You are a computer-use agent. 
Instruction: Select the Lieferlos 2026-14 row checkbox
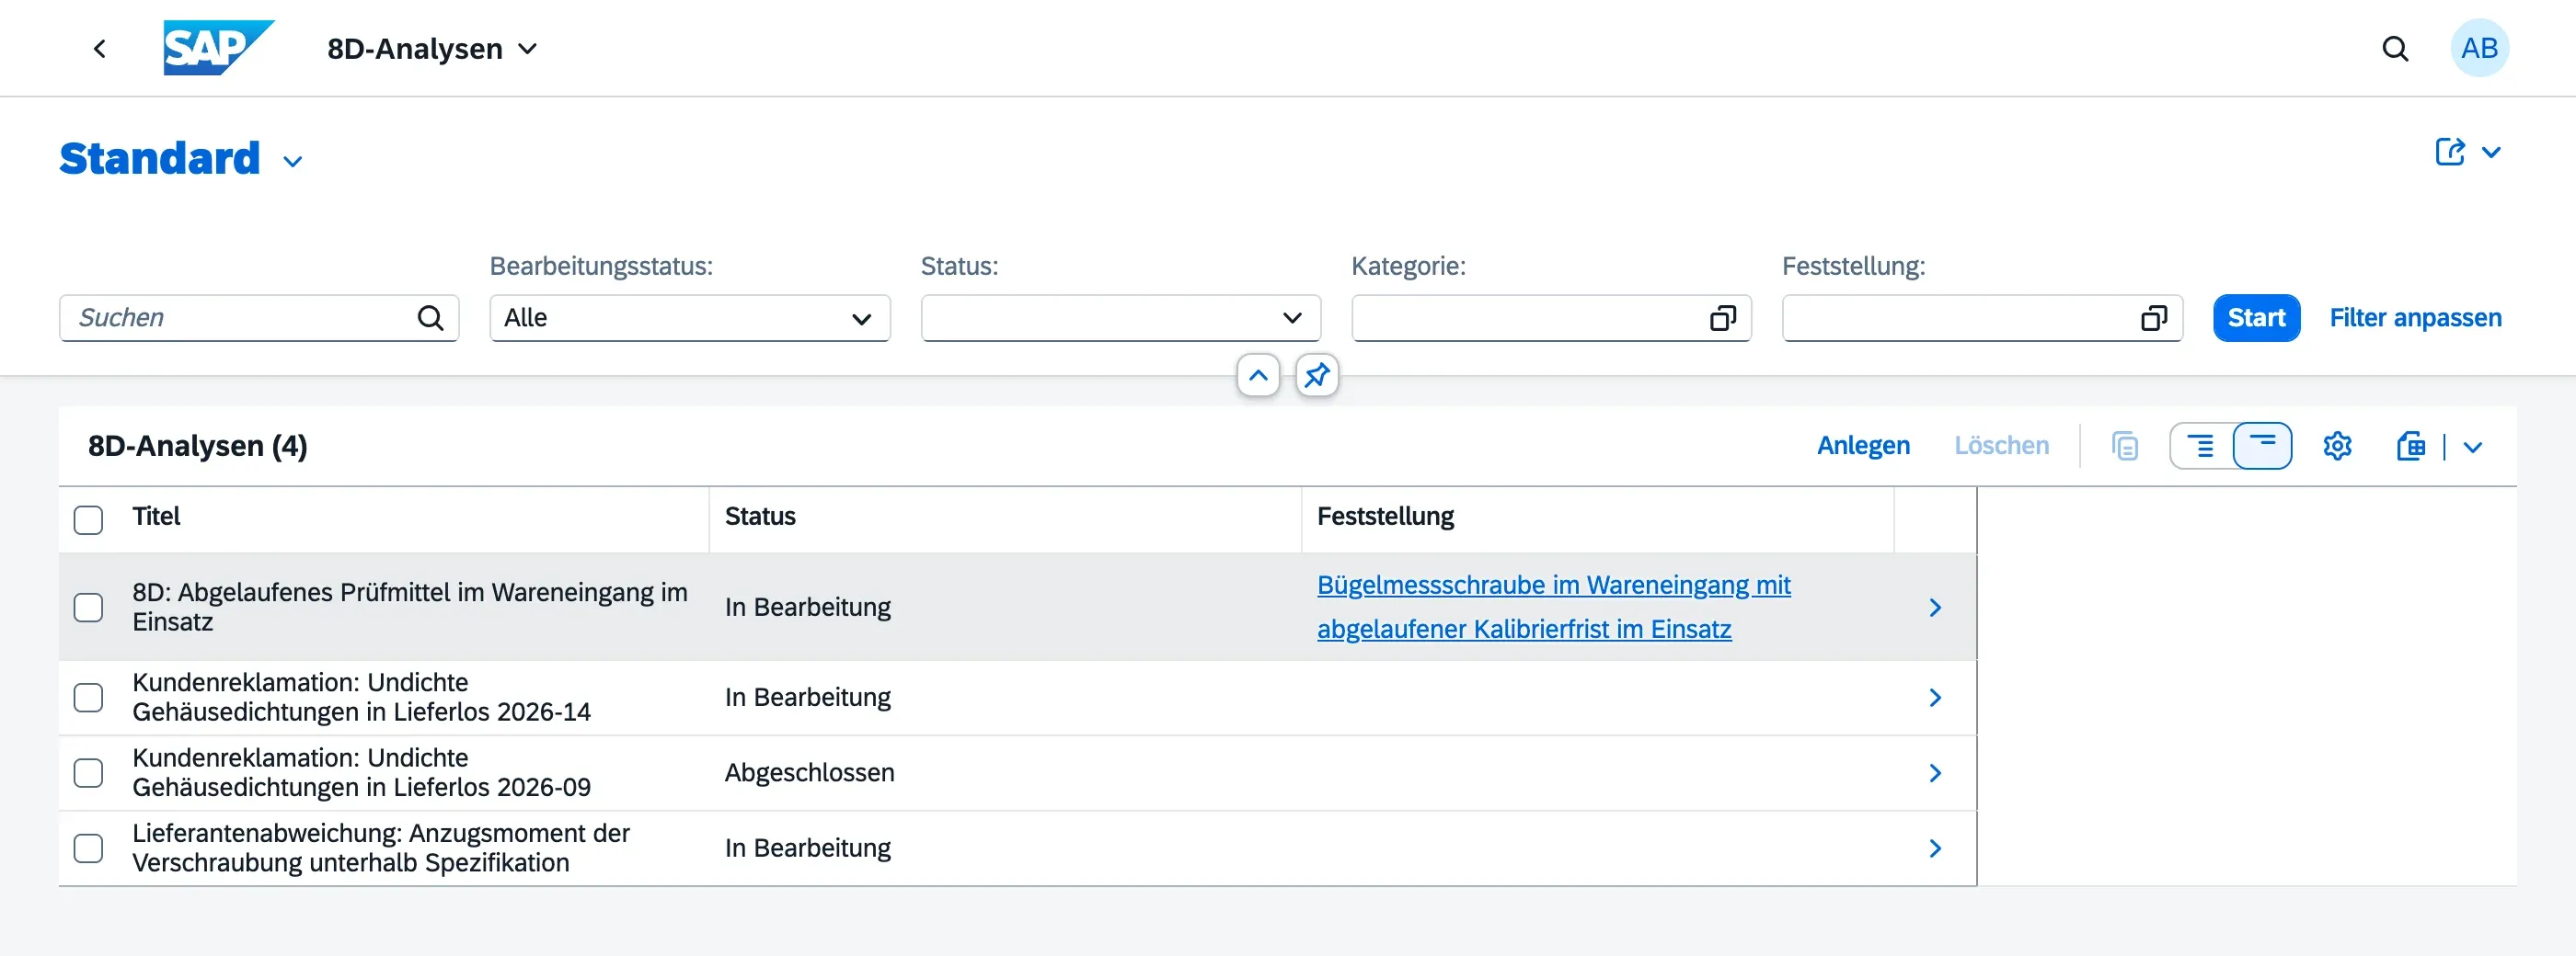[x=88, y=698]
